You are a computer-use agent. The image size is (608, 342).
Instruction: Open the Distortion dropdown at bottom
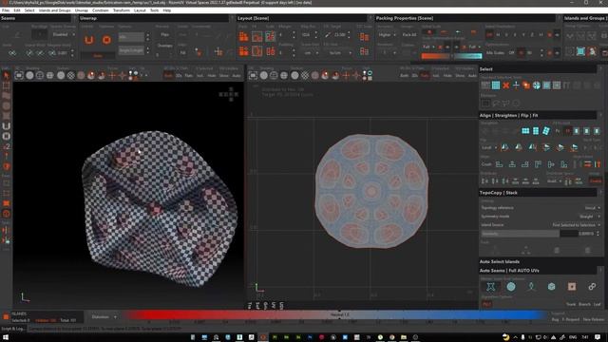[104, 317]
